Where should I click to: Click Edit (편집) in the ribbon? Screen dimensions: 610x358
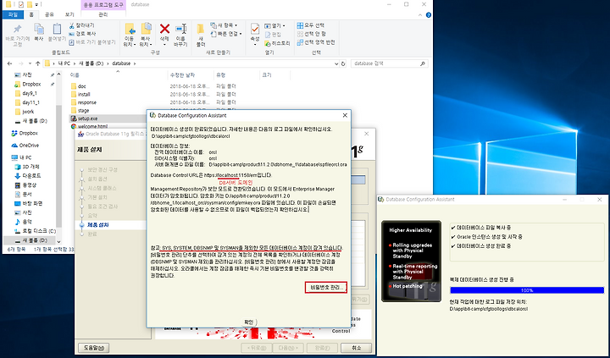(x=273, y=35)
